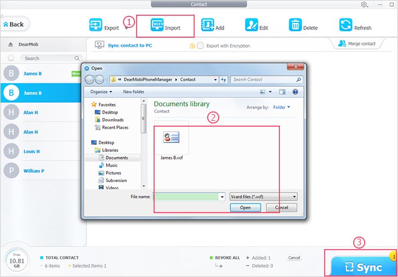Select Desktop under Favorites
The width and height of the screenshot is (398, 277).
tap(106, 112)
